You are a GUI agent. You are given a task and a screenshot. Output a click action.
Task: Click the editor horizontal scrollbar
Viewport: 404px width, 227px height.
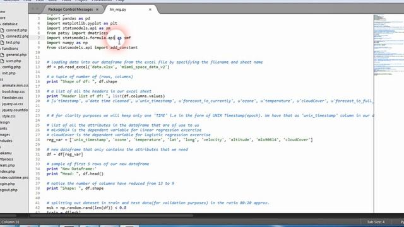pos(111,216)
